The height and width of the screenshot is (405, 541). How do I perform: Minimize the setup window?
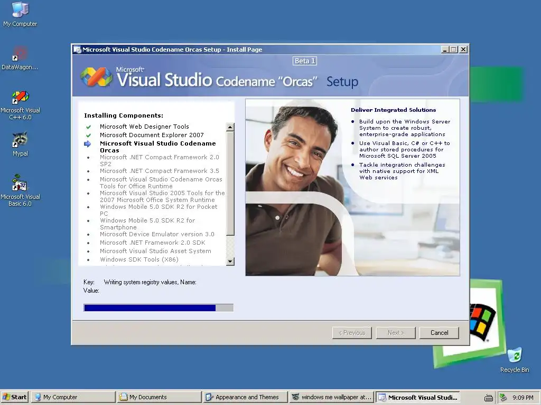coord(445,50)
